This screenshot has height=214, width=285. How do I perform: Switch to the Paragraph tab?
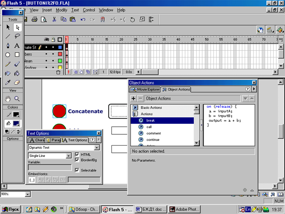(x=53, y=140)
